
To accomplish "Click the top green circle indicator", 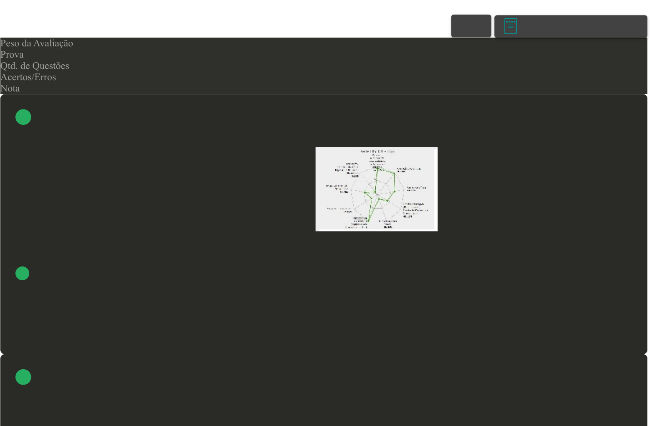I will coord(23,117).
